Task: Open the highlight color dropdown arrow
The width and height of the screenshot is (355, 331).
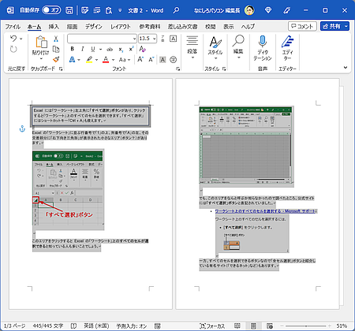Action: click(96, 60)
